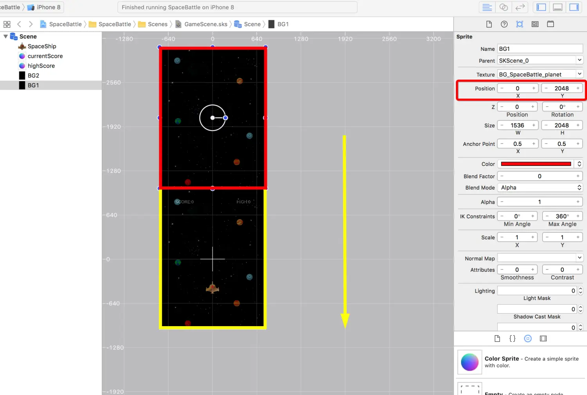This screenshot has height=395, width=587.
Task: Select the currentScore label node
Action: coord(45,56)
